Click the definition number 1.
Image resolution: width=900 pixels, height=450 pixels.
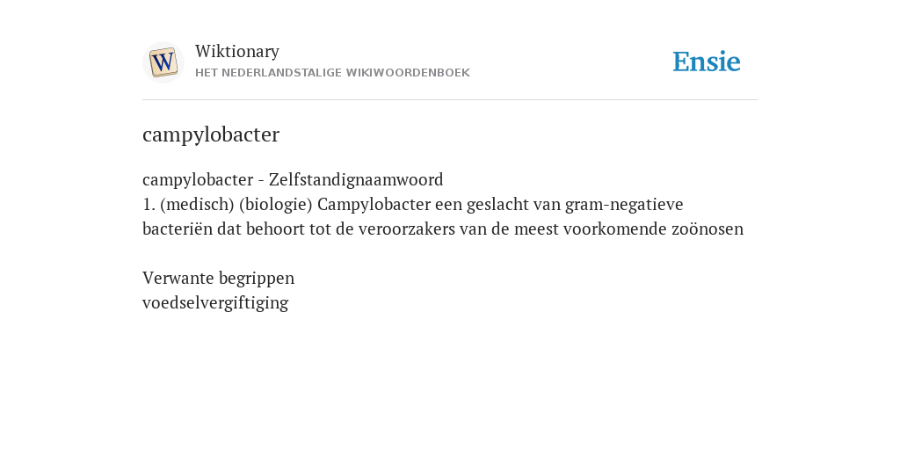[x=149, y=204]
